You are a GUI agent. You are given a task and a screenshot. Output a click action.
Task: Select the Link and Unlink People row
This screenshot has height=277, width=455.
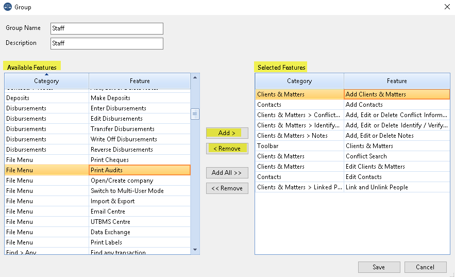click(x=352, y=187)
